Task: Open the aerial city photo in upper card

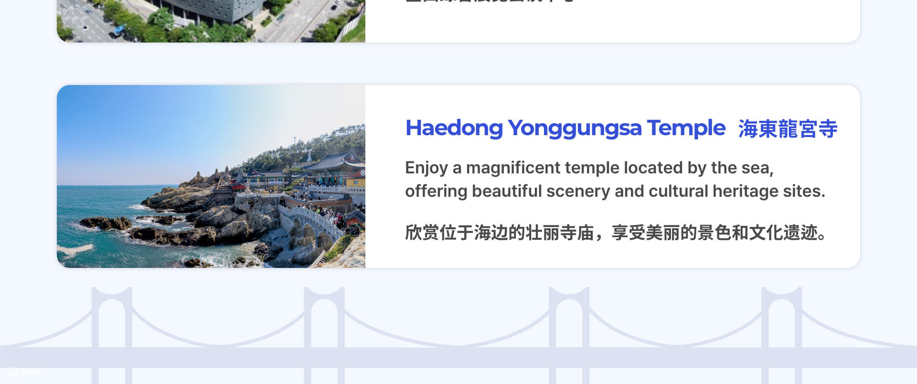Action: (x=211, y=21)
